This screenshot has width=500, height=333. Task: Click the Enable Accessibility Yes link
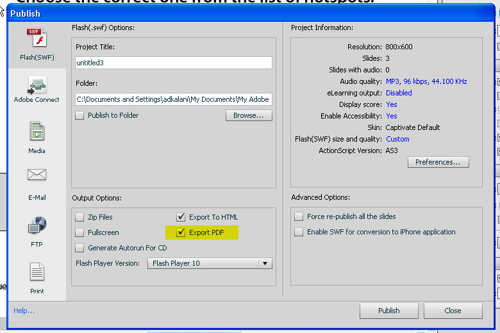[x=392, y=116]
